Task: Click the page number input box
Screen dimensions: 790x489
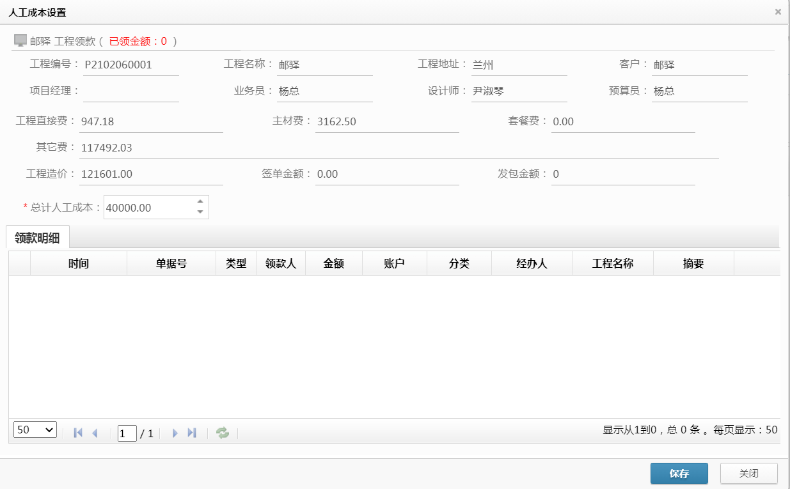Action: click(x=127, y=433)
